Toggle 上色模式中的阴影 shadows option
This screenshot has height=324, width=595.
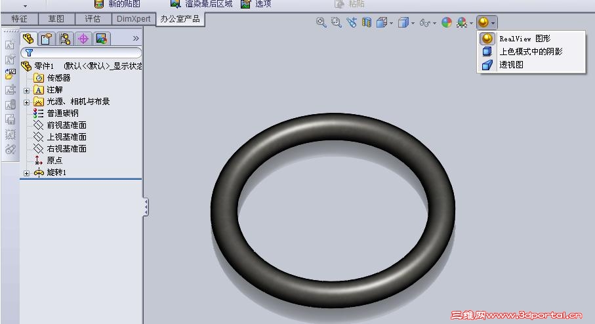point(531,52)
